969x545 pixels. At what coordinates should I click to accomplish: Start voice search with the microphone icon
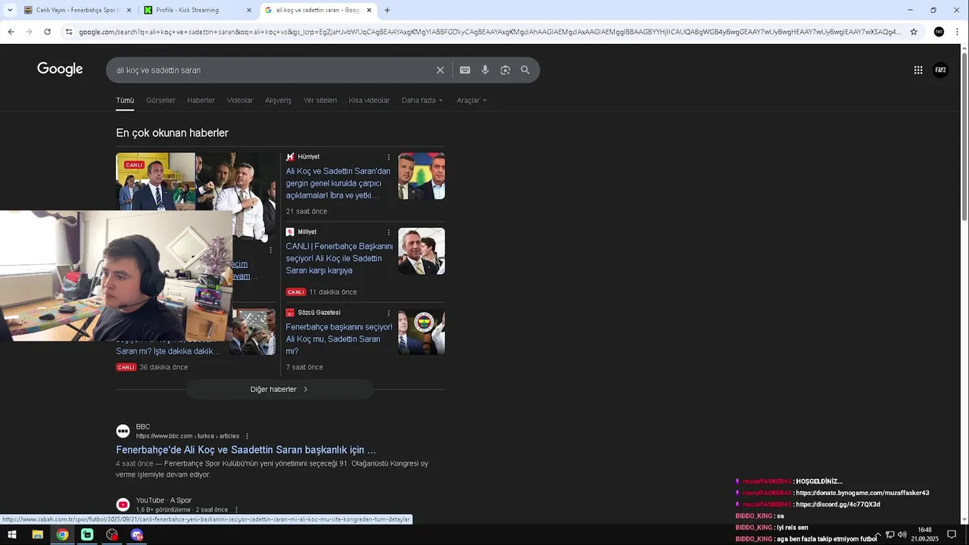point(485,70)
